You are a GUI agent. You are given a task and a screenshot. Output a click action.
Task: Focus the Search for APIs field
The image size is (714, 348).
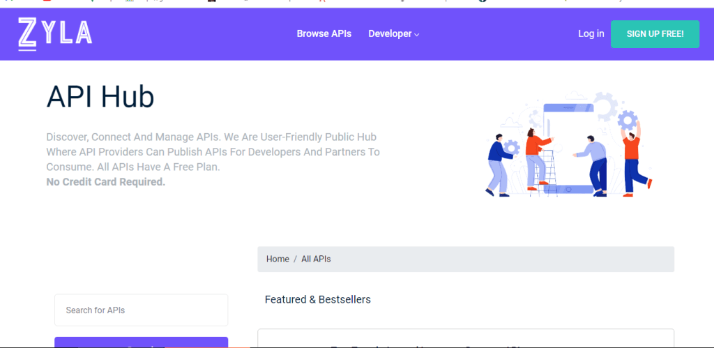141,310
